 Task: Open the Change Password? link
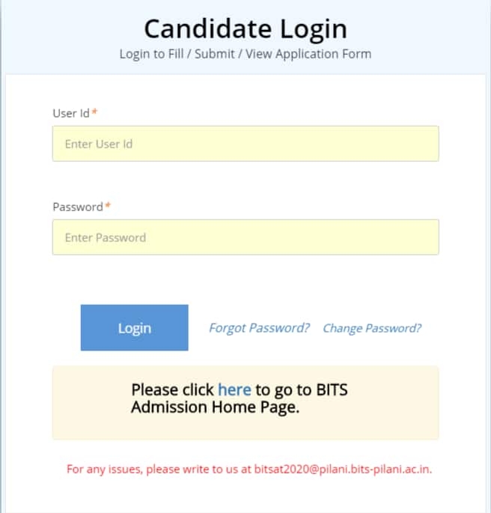pyautogui.click(x=372, y=328)
